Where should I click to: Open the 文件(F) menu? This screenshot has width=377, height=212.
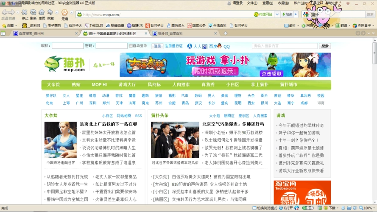point(252,3)
